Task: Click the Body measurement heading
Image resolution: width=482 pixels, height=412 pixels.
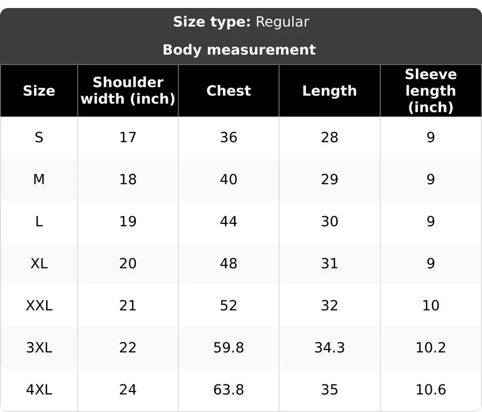Action: point(239,50)
